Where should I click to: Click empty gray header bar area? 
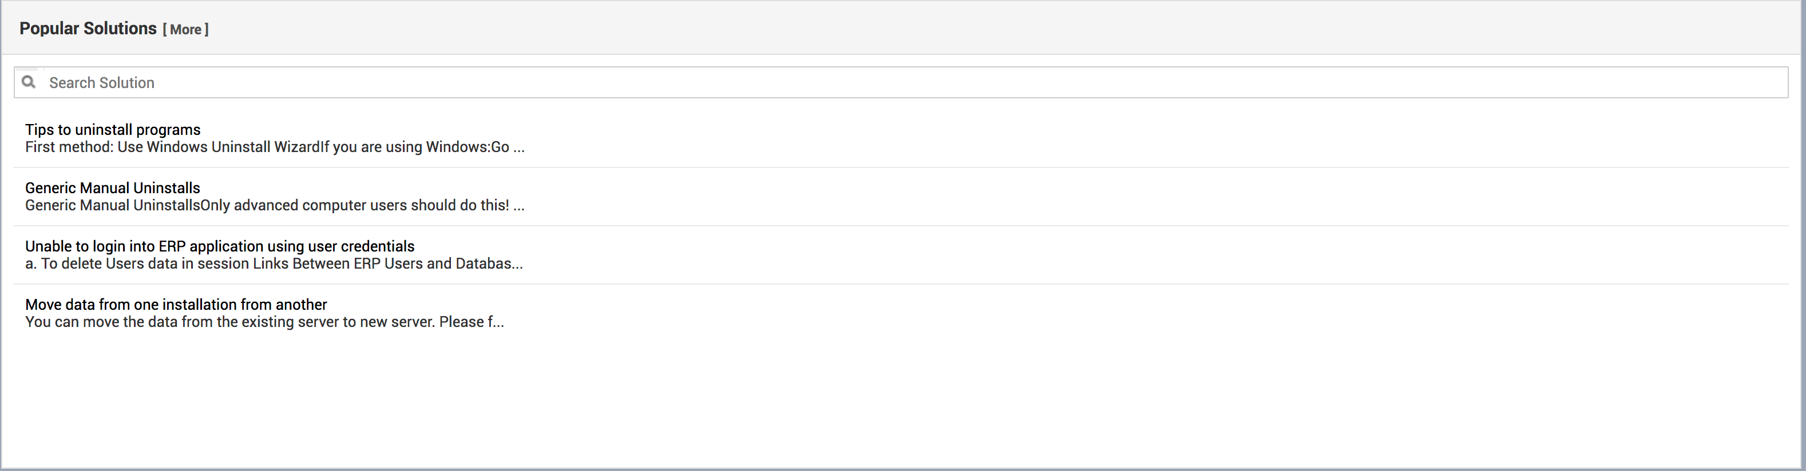point(981,28)
